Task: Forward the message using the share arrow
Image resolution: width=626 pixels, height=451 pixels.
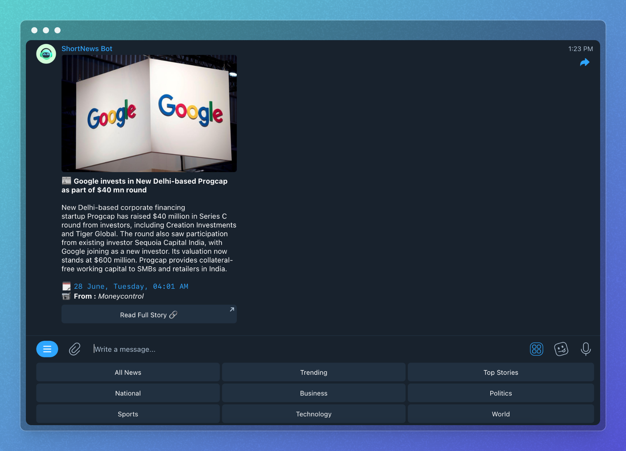Action: coord(584,62)
